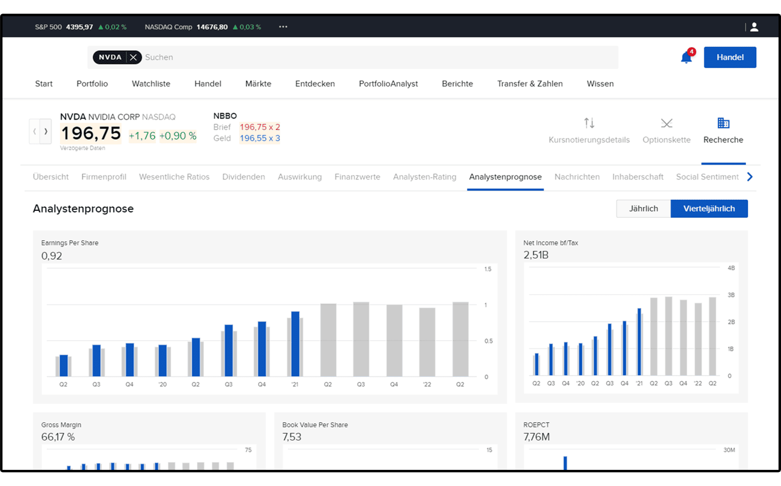Select the Übersicht tab
The width and height of the screenshot is (781, 486).
pyautogui.click(x=51, y=177)
